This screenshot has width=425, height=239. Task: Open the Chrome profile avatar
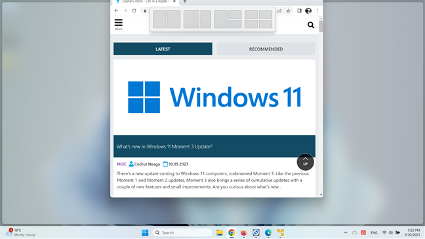(308, 11)
